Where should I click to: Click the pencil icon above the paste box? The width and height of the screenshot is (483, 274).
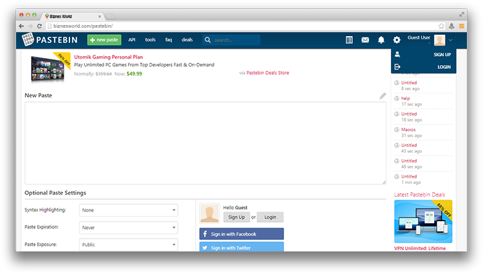click(x=383, y=96)
